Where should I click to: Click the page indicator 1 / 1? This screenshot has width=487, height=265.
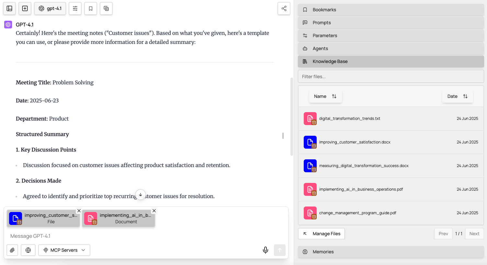(459, 234)
